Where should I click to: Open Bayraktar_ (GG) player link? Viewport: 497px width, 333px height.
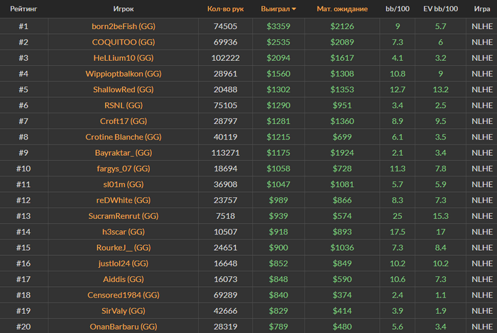pos(124,153)
